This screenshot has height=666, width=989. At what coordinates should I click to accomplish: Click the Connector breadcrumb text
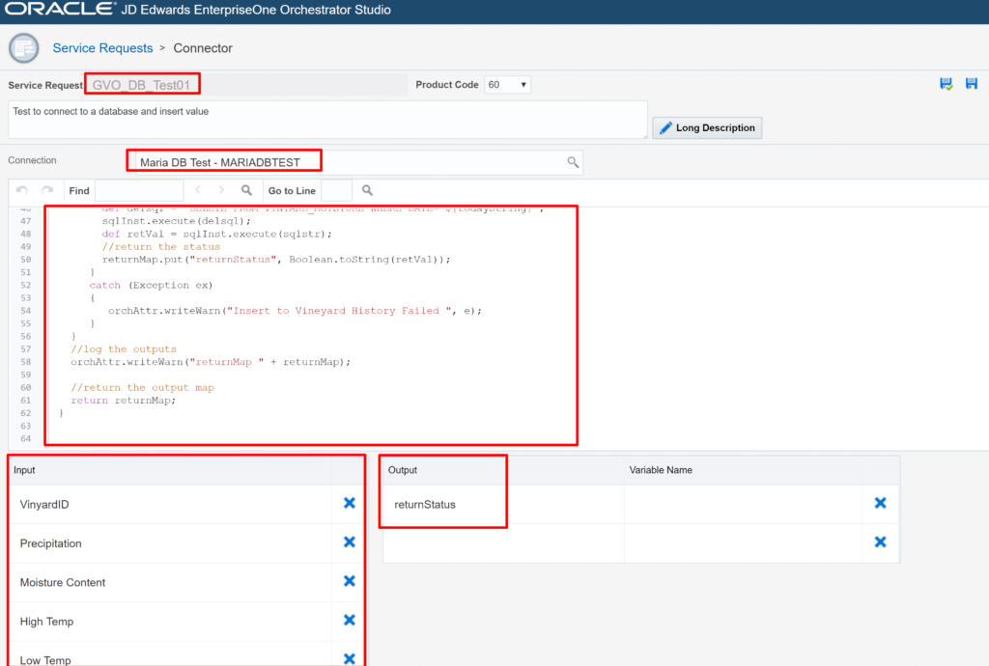coord(203,48)
